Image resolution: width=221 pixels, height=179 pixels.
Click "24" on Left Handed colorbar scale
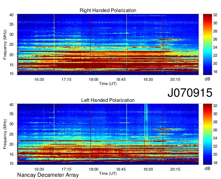coord(215,138)
